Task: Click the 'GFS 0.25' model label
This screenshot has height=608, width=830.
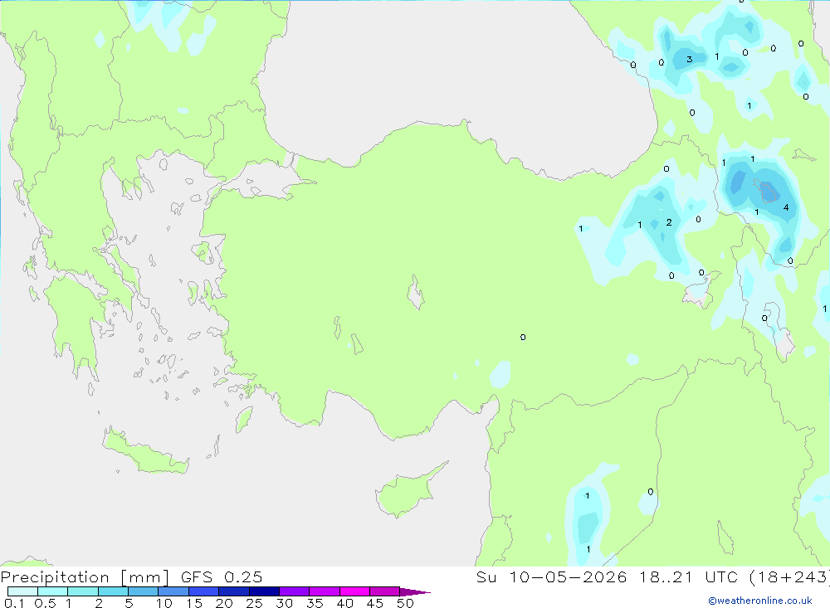Action: tap(222, 576)
